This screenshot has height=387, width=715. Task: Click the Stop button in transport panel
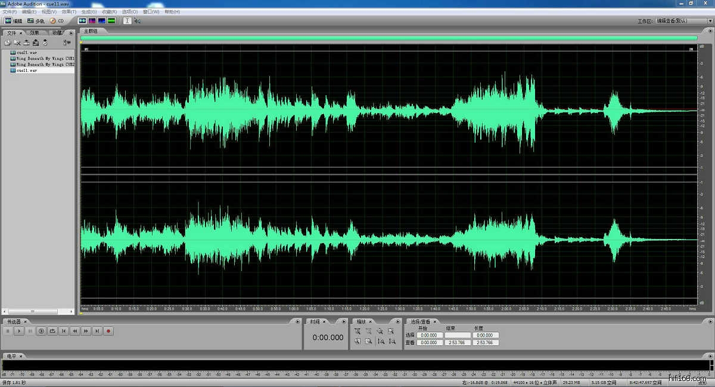[x=8, y=331]
